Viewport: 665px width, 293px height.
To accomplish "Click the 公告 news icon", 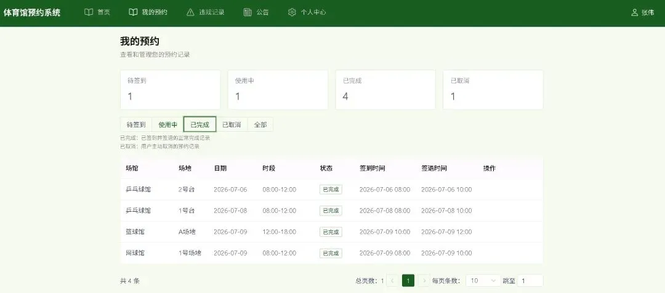I will pos(248,12).
